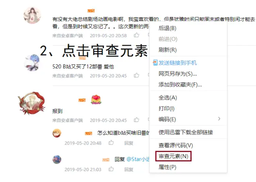Choose 查看源代码(V) menu entry
Screen dimensions: 256x182
[x=176, y=145]
